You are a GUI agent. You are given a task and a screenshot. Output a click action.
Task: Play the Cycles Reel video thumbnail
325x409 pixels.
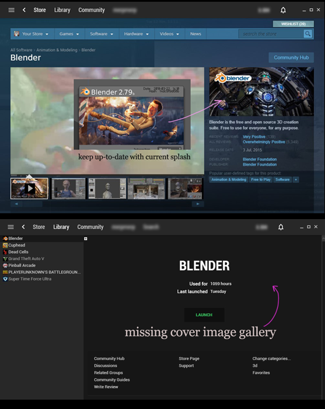coord(29,188)
